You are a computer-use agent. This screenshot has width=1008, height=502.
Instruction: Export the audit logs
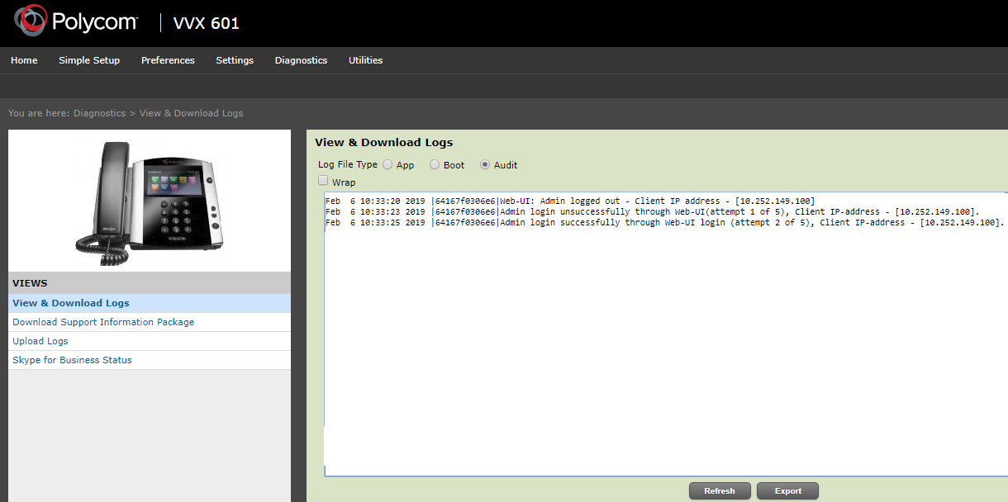[x=787, y=490]
